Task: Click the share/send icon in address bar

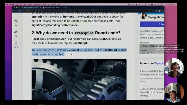Action: click(x=150, y=11)
